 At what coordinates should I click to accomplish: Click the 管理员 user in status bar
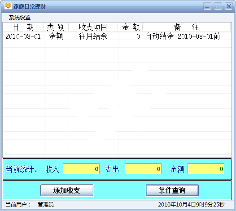click(46, 205)
